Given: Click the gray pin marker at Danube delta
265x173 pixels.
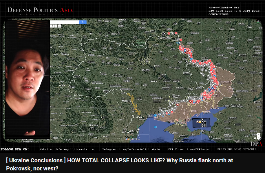Looking at the screenshot, I should (138, 130).
